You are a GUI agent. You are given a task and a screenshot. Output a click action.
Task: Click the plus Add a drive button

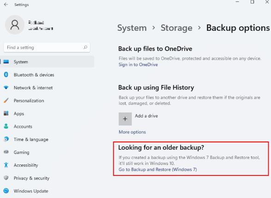[125, 119]
